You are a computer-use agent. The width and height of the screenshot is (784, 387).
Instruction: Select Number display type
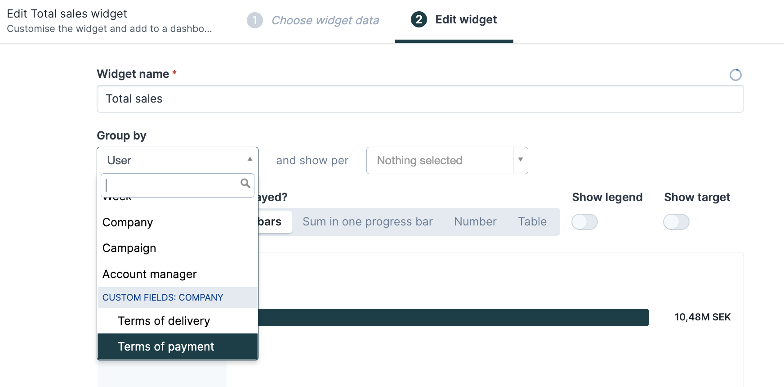(475, 222)
